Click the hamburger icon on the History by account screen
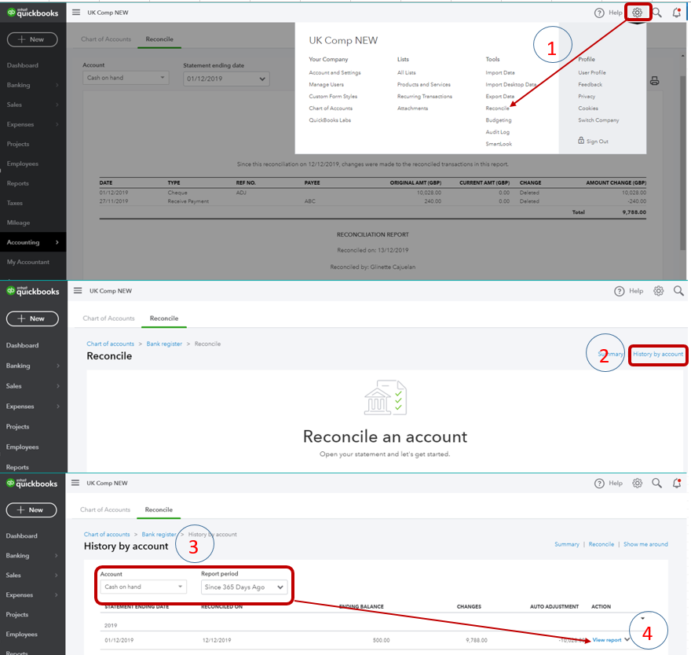The width and height of the screenshot is (691, 655). [75, 483]
